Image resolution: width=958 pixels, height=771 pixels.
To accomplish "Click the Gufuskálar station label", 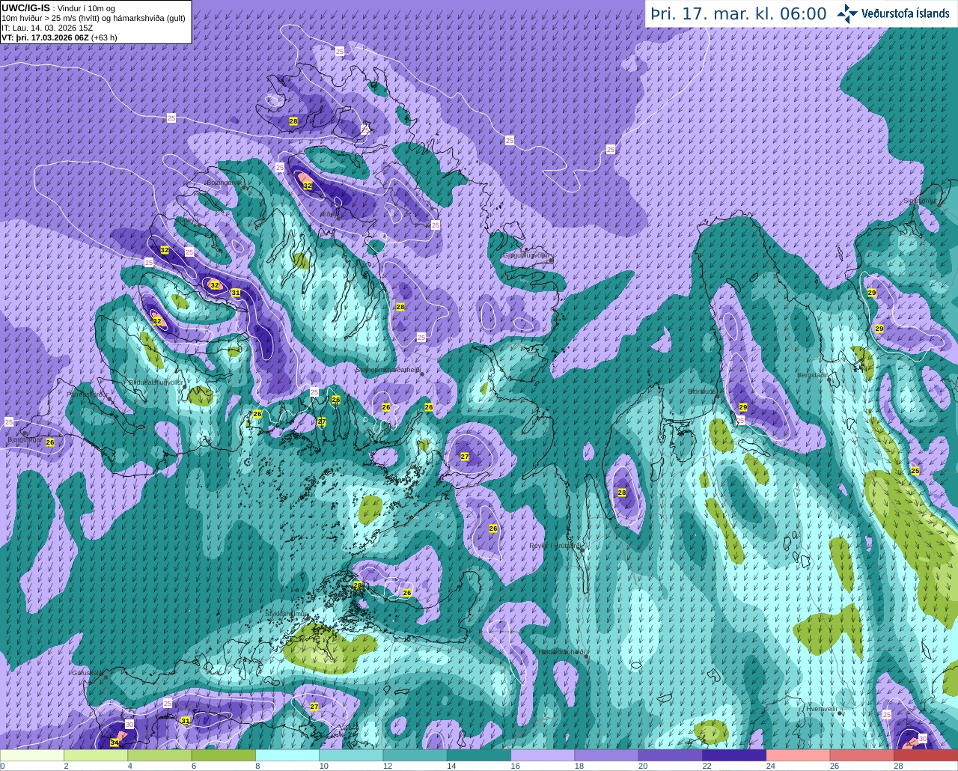I will [86, 673].
